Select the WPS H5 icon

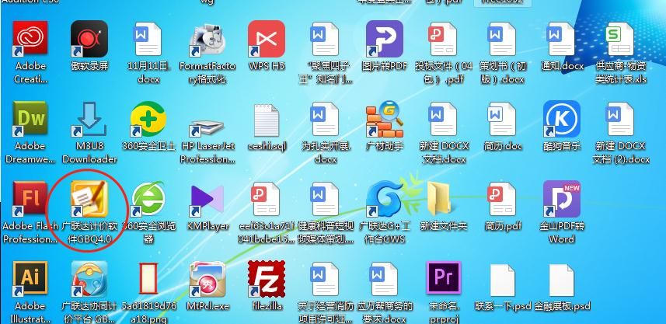coord(266,40)
